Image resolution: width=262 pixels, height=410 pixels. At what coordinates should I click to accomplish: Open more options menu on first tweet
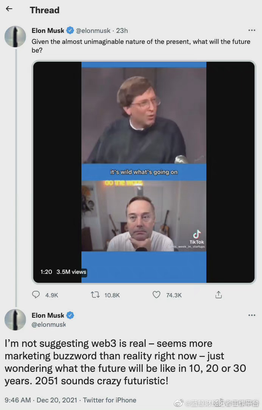[x=252, y=31]
